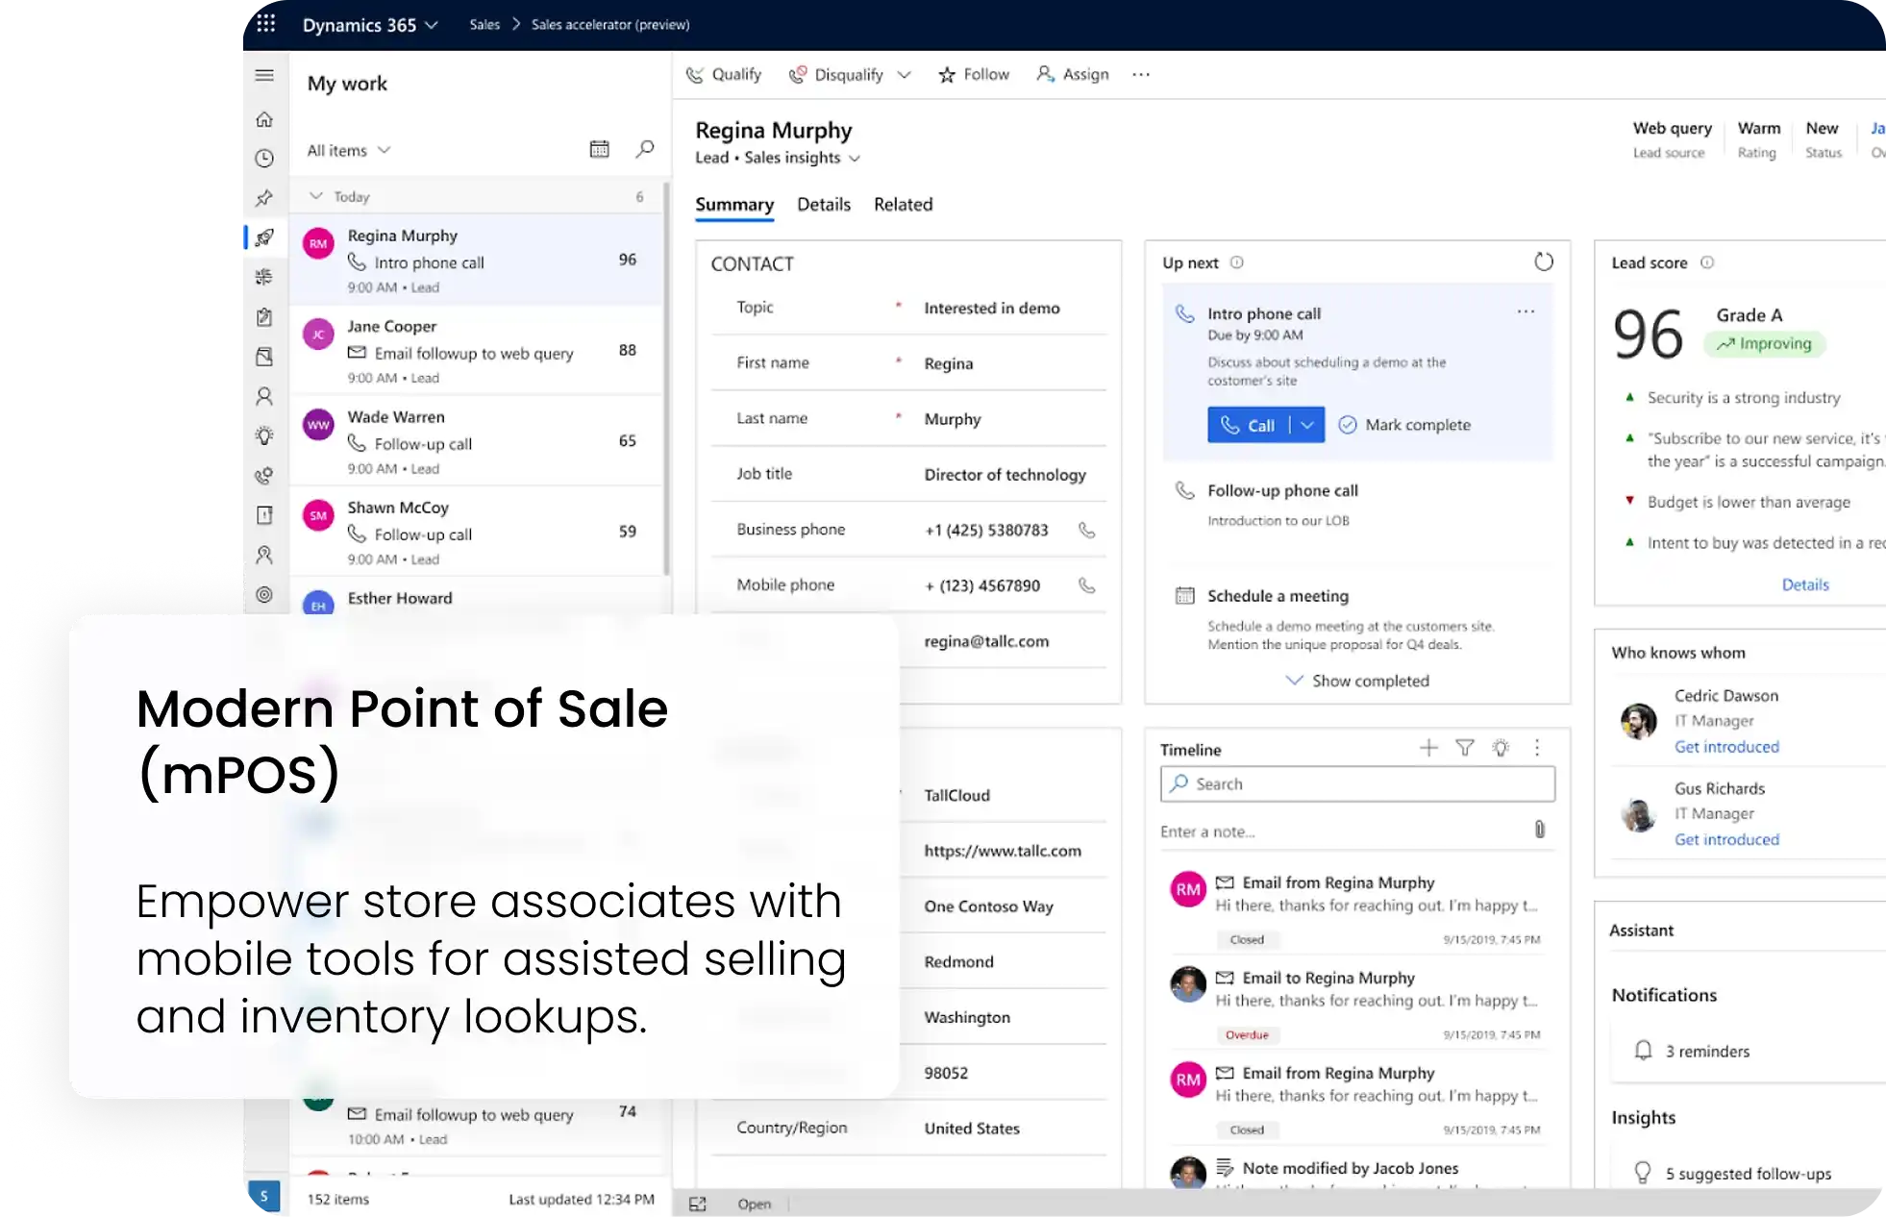Switch to the Details tab

pos(823,204)
